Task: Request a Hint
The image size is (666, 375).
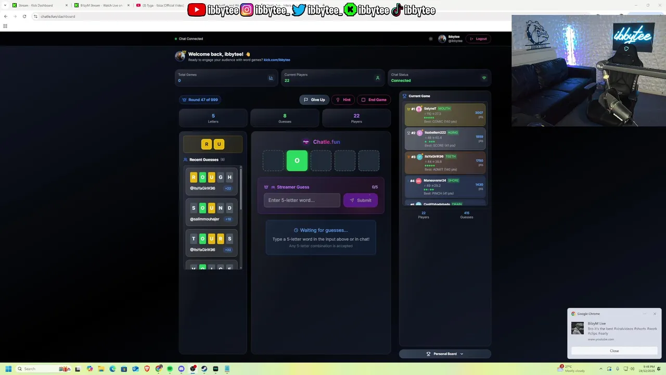Action: 343,99
